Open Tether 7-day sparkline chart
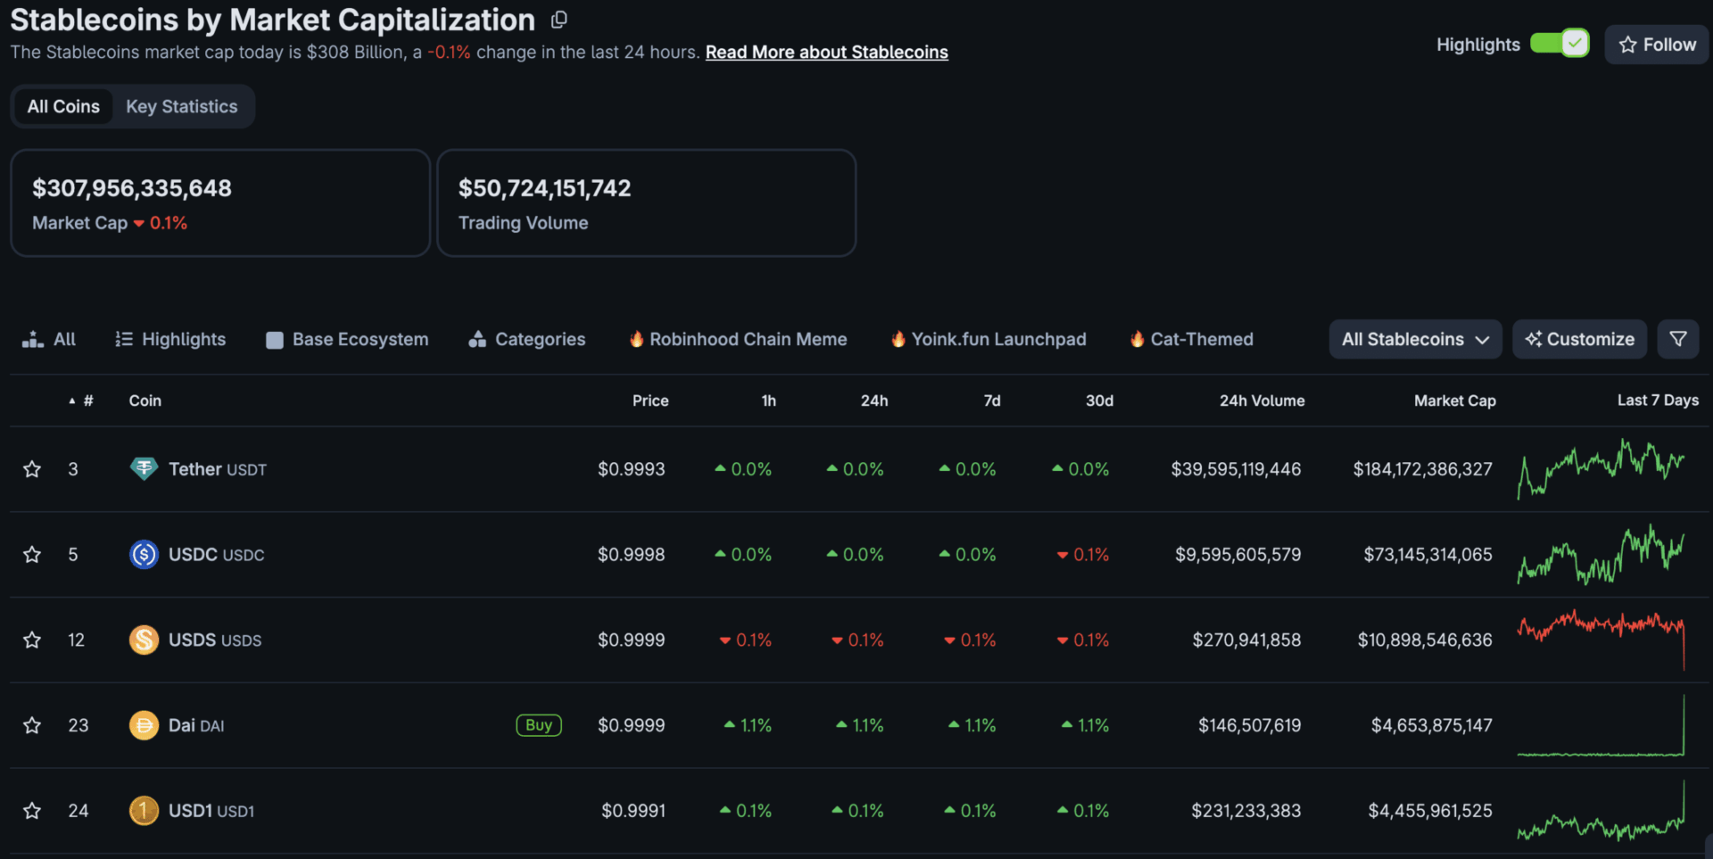Screen dimensions: 1713x859 pos(1601,469)
